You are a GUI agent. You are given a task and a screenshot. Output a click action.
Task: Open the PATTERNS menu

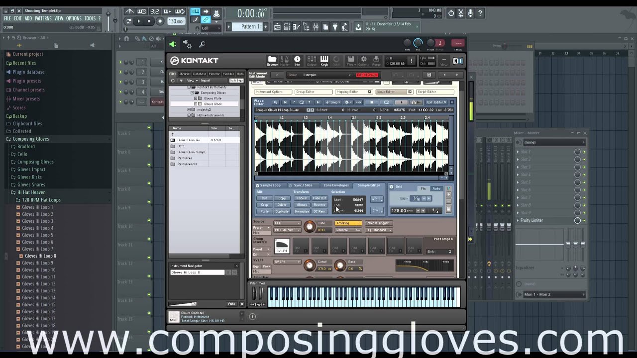click(43, 18)
